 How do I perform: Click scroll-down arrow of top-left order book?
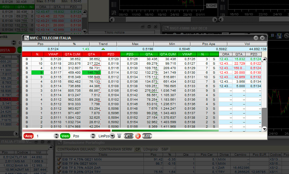point(84,31)
